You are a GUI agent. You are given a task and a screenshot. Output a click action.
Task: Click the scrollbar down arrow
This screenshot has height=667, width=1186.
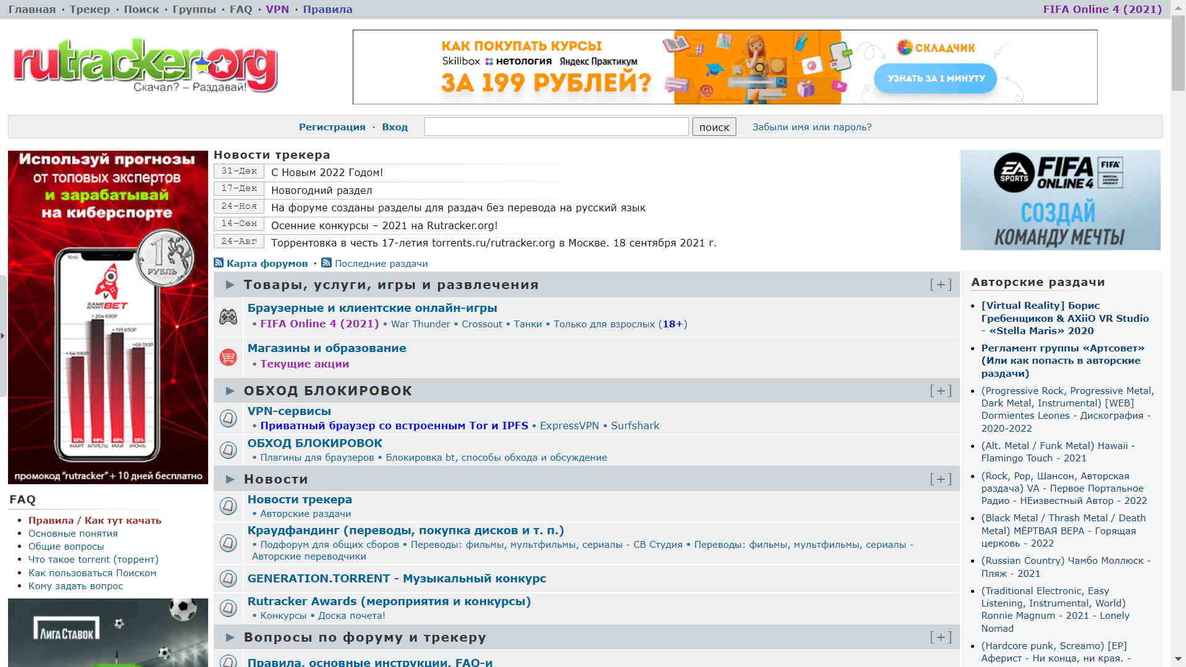pyautogui.click(x=1178, y=660)
